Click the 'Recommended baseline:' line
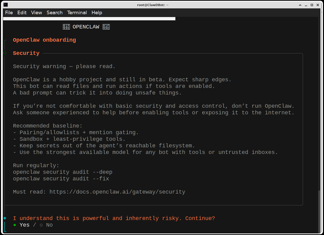Screen dimensions: 324x235 48,126
